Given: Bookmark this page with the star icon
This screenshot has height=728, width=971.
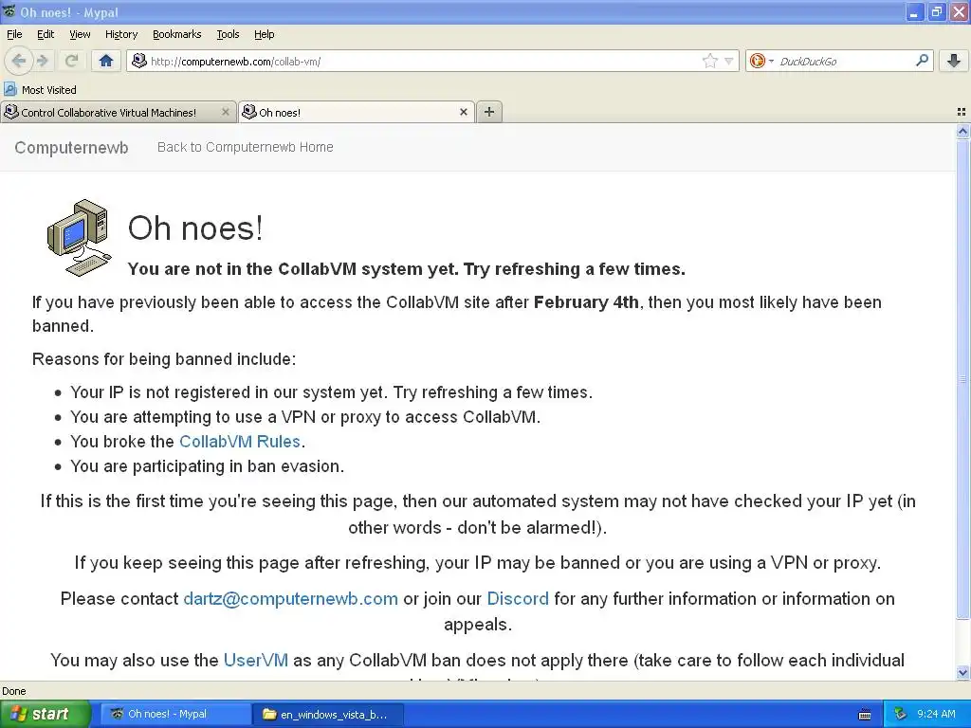Looking at the screenshot, I should [709, 61].
